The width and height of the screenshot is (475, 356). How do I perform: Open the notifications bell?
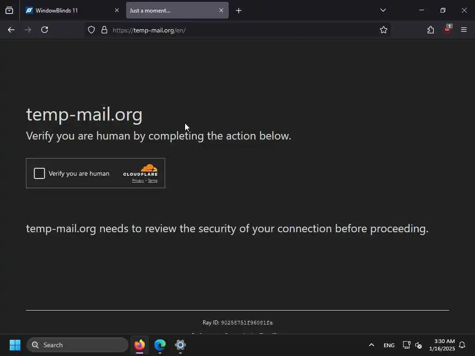(462, 345)
